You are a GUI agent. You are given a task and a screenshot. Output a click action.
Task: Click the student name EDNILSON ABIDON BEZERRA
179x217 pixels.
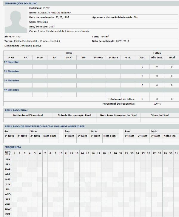click(55, 13)
